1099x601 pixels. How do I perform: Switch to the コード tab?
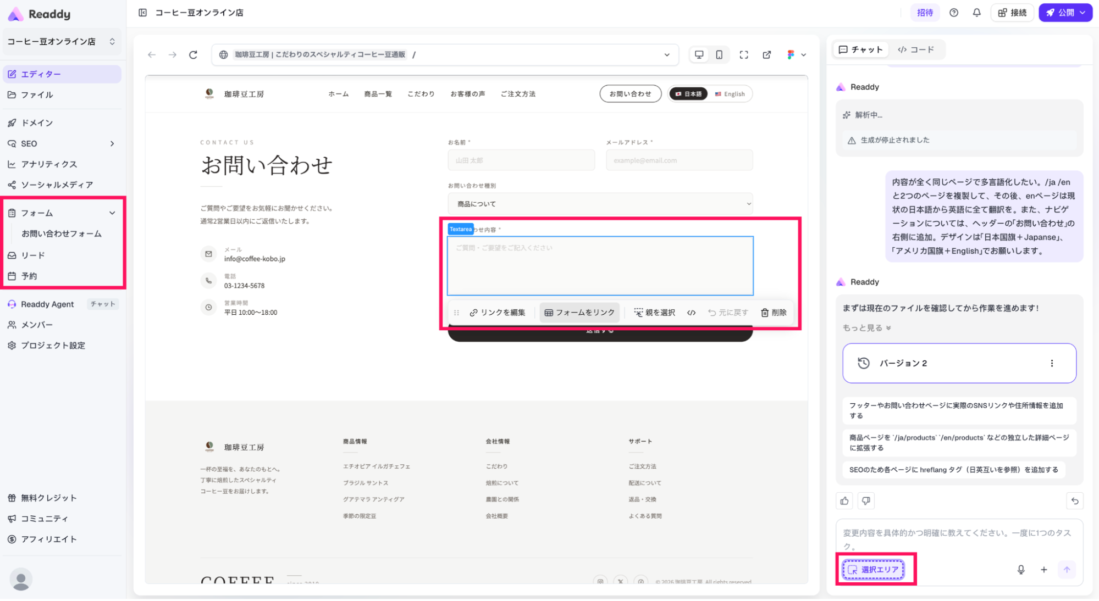click(x=916, y=49)
